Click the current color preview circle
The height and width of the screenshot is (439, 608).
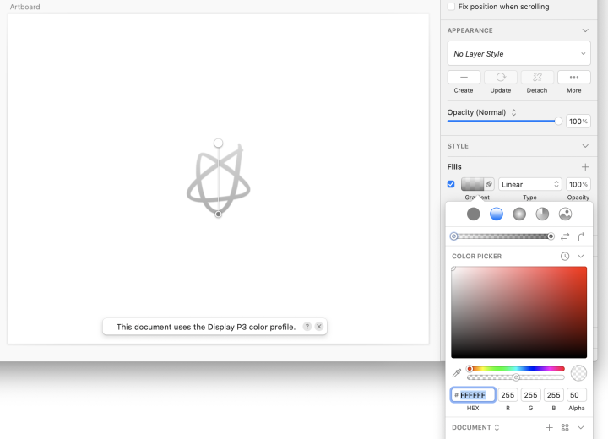[x=578, y=373]
